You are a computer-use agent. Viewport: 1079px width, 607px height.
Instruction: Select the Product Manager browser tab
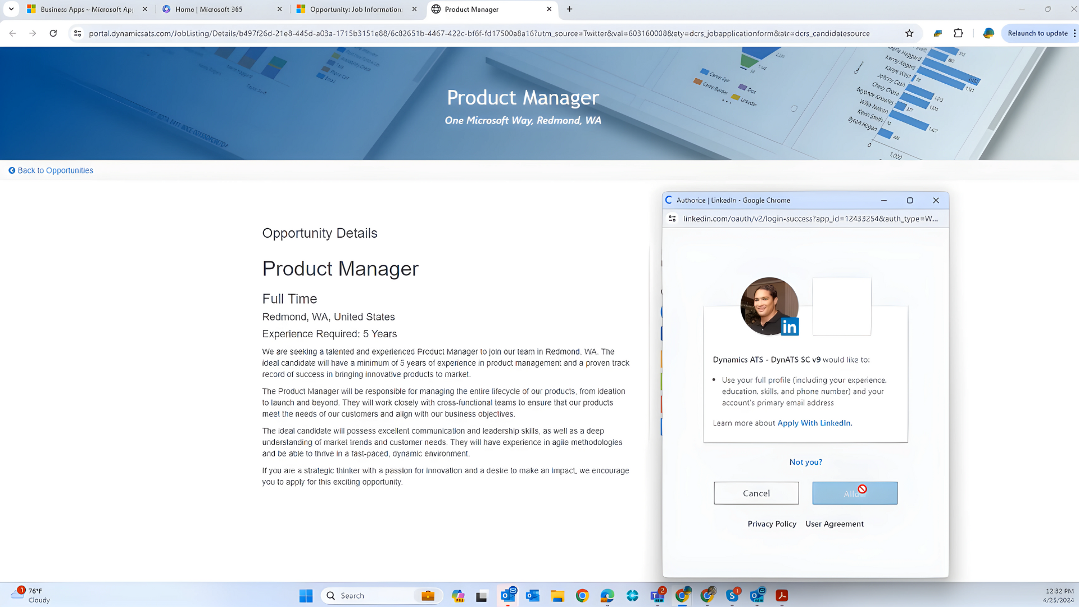pyautogui.click(x=491, y=9)
